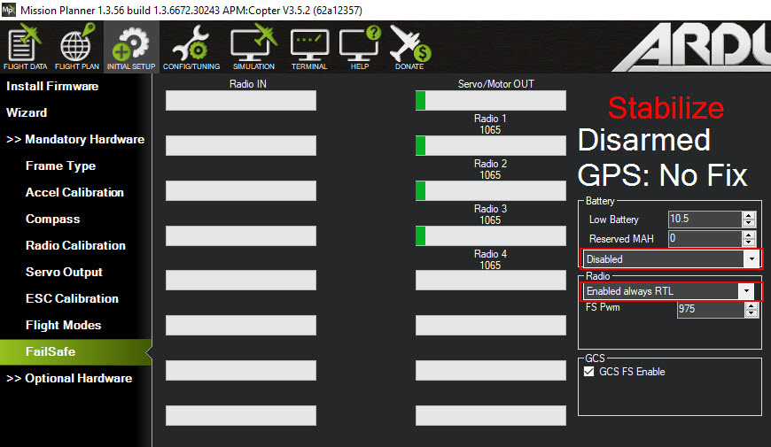Screen dimensions: 771x447
Task: Increase the Low Battery value with up arrow
Action: (x=749, y=215)
